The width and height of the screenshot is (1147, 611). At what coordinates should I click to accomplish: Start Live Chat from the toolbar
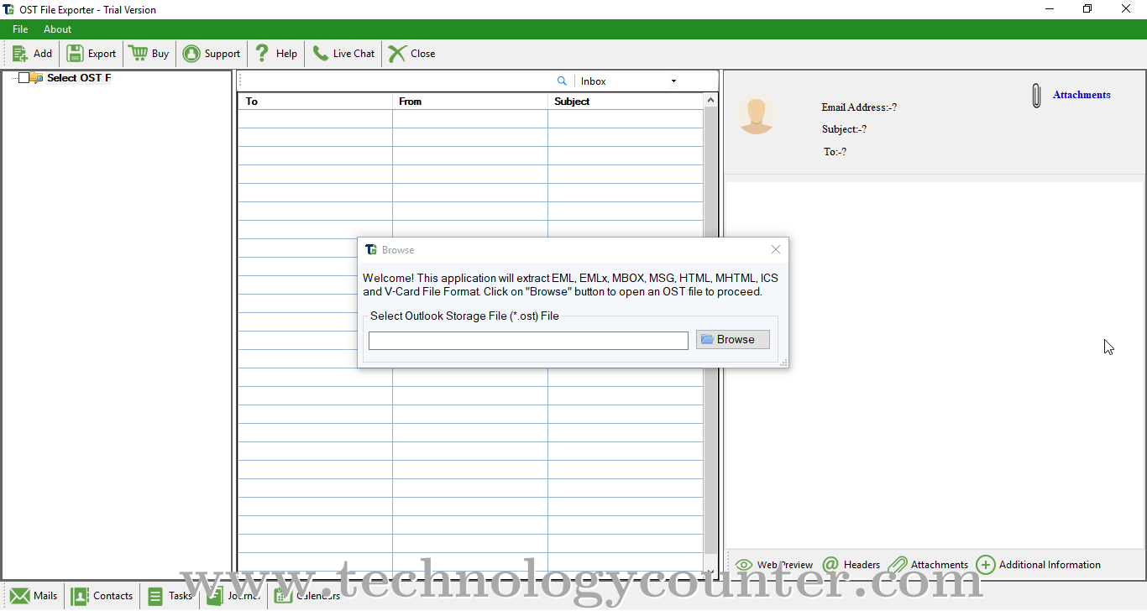point(343,54)
